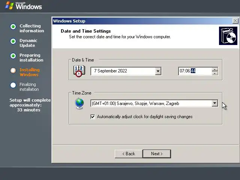Viewport: 240px width, 180px height.
Task: Click 'Set the correct date and time' text
Action: pos(120,37)
